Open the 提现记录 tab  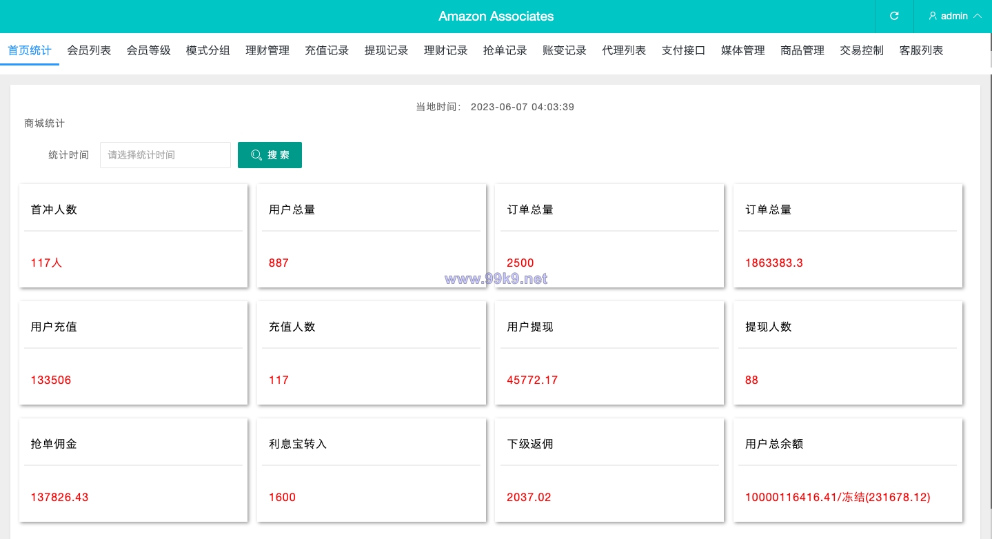click(x=386, y=50)
